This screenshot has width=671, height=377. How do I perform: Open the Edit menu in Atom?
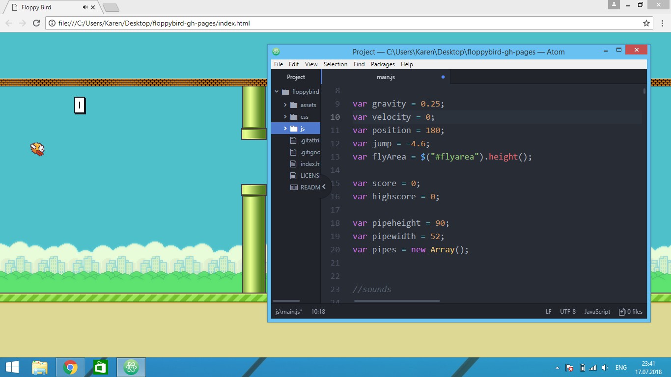pyautogui.click(x=294, y=64)
